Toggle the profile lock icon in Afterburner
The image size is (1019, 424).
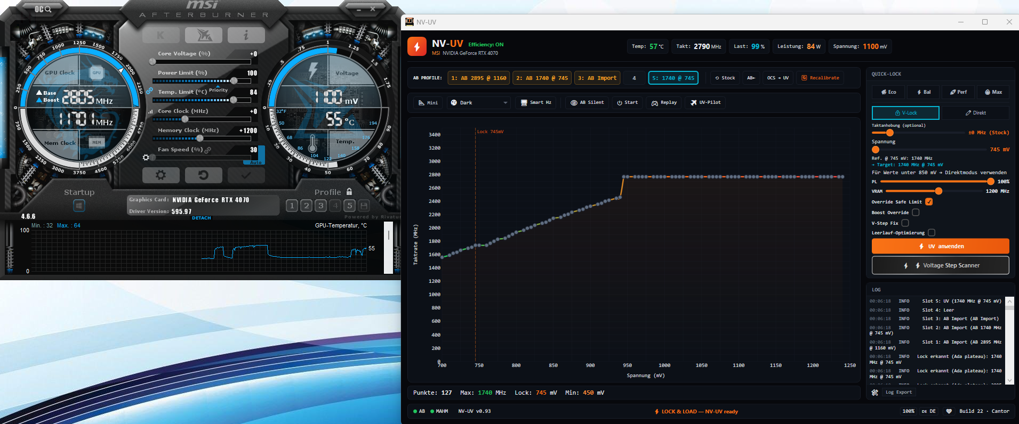[x=349, y=191]
